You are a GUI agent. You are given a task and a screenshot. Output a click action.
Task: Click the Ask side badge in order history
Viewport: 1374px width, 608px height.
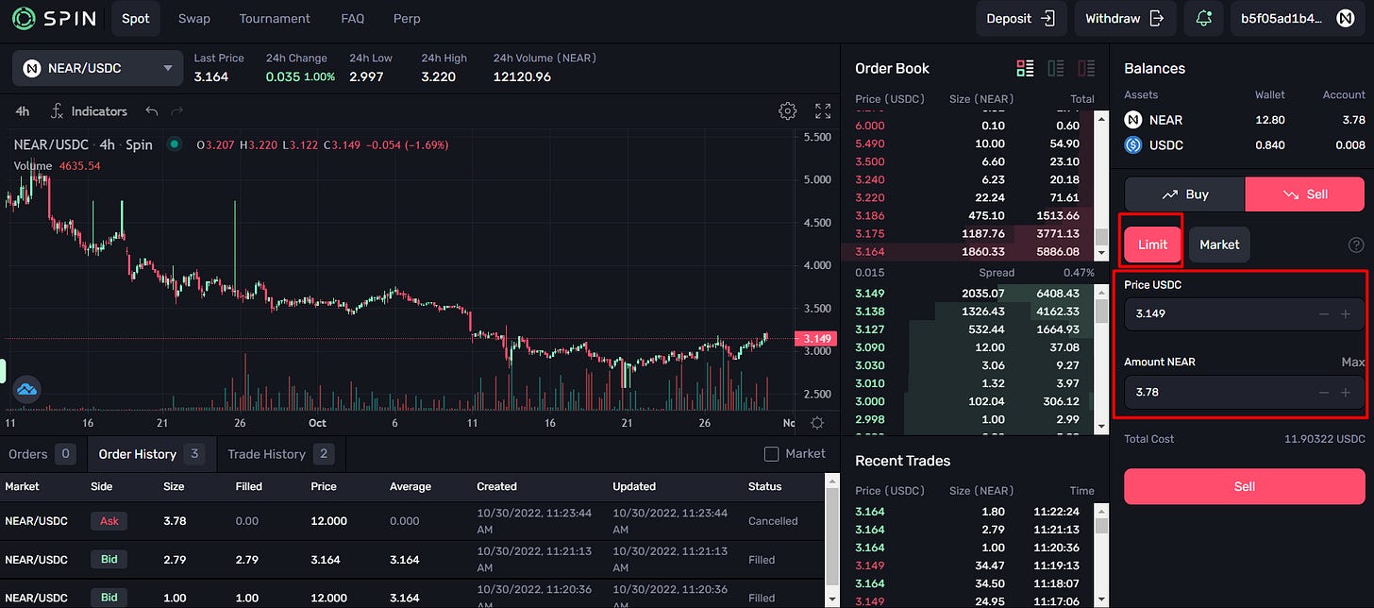[109, 521]
